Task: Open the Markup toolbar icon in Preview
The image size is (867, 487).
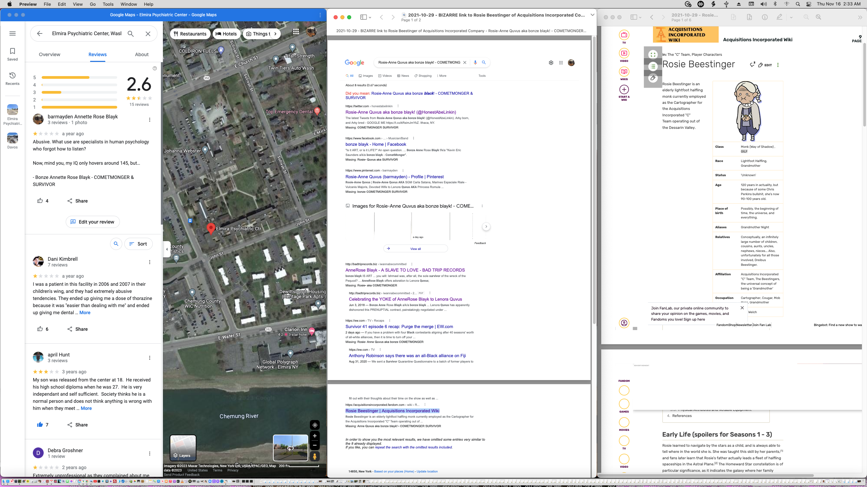Action: [x=780, y=17]
